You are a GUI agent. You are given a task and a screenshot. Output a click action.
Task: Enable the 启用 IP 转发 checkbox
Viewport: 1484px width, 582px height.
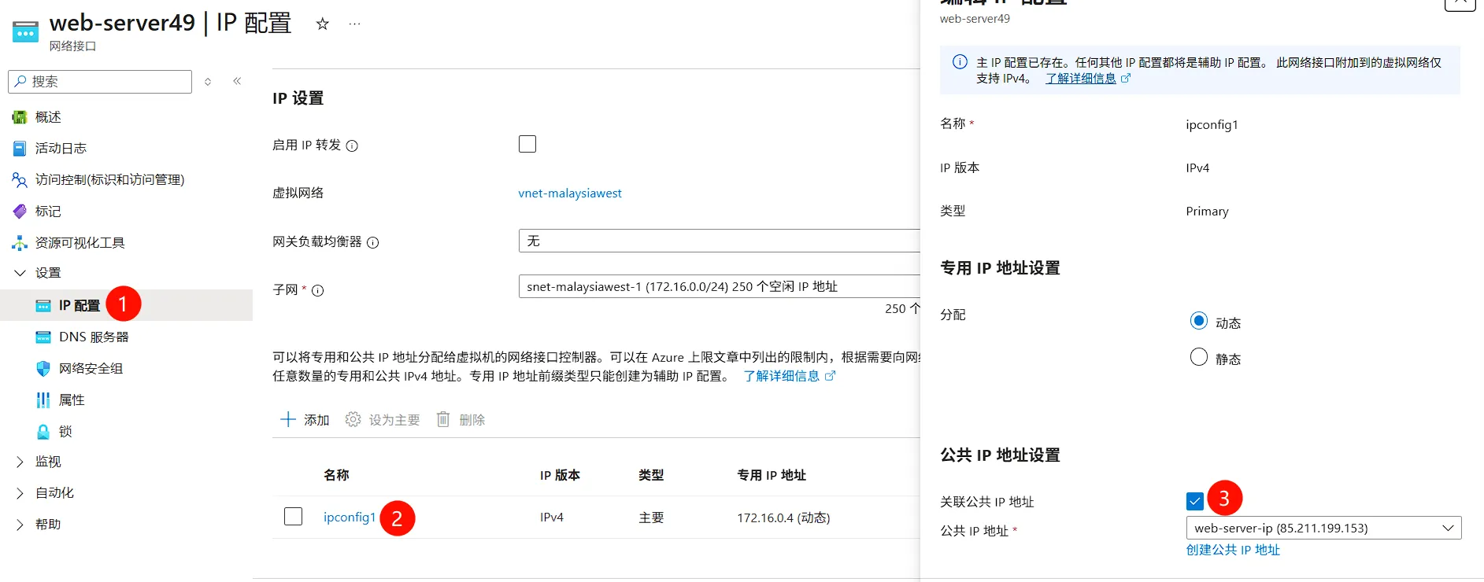point(527,144)
